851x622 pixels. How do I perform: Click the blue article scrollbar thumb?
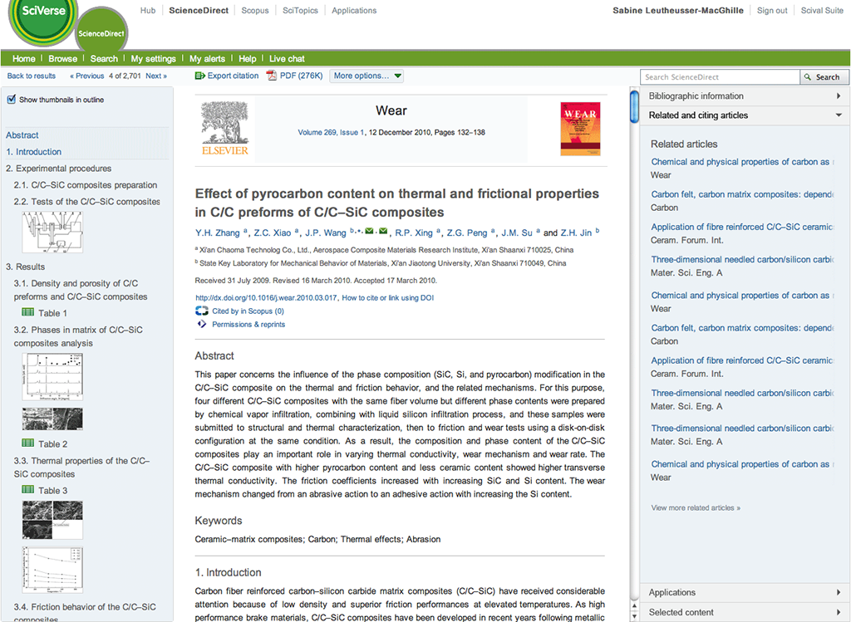[634, 106]
